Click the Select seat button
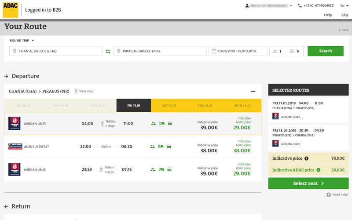352x220 pixels. pyautogui.click(x=308, y=183)
